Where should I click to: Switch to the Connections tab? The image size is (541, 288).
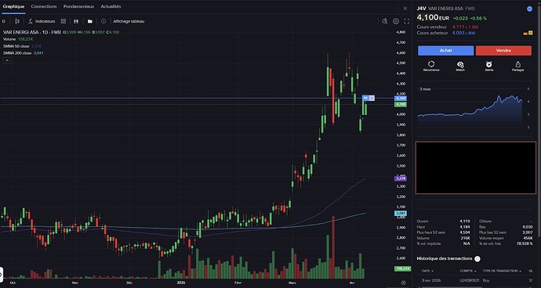44,6
